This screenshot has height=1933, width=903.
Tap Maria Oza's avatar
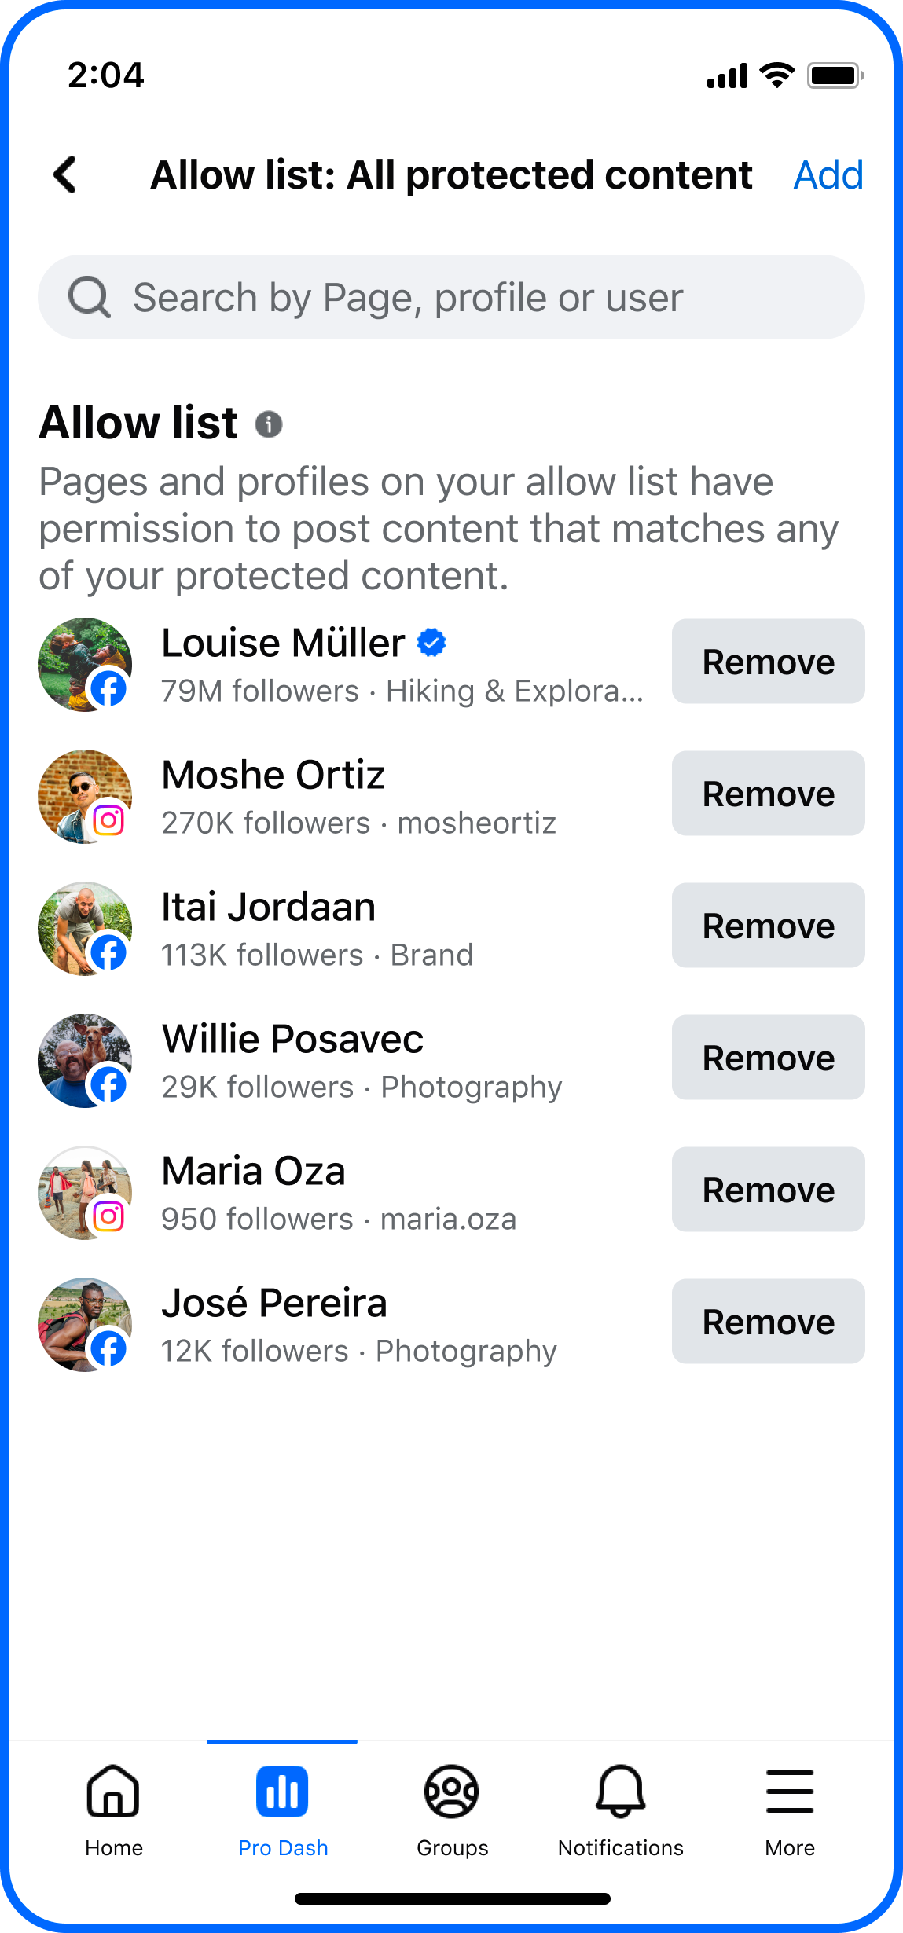point(85,1193)
